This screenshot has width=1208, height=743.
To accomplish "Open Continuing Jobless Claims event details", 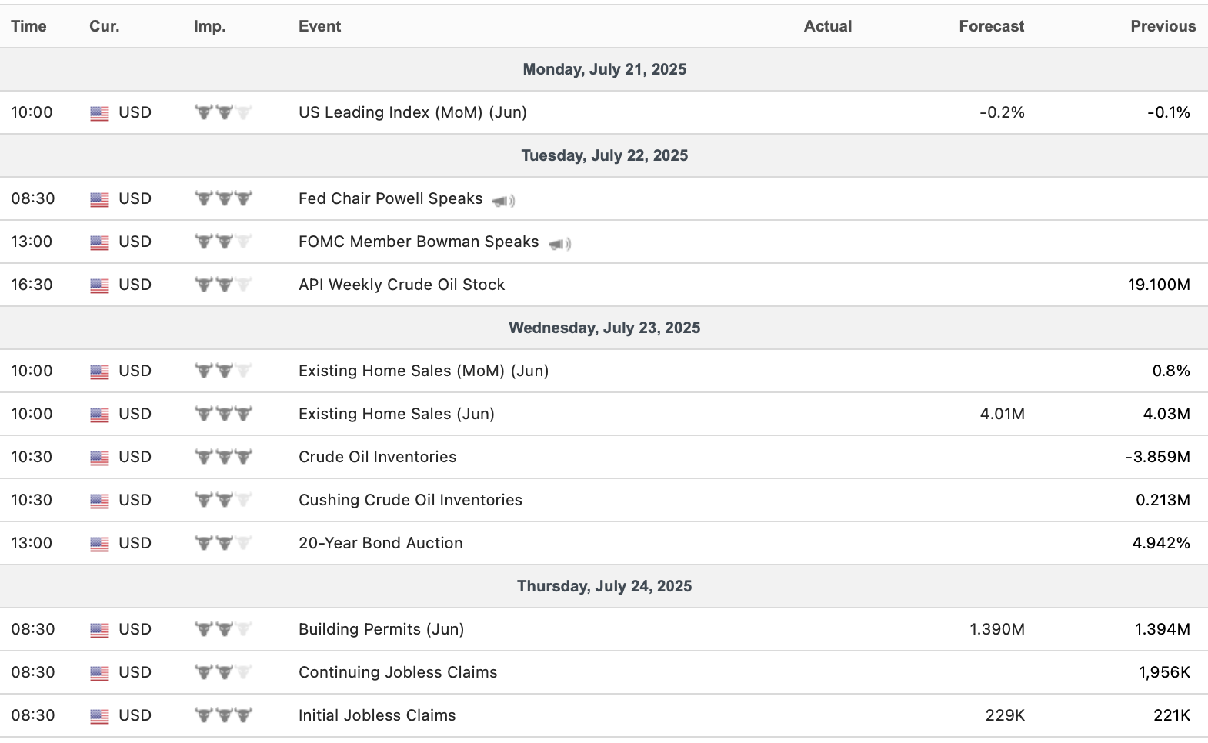I will 398,672.
